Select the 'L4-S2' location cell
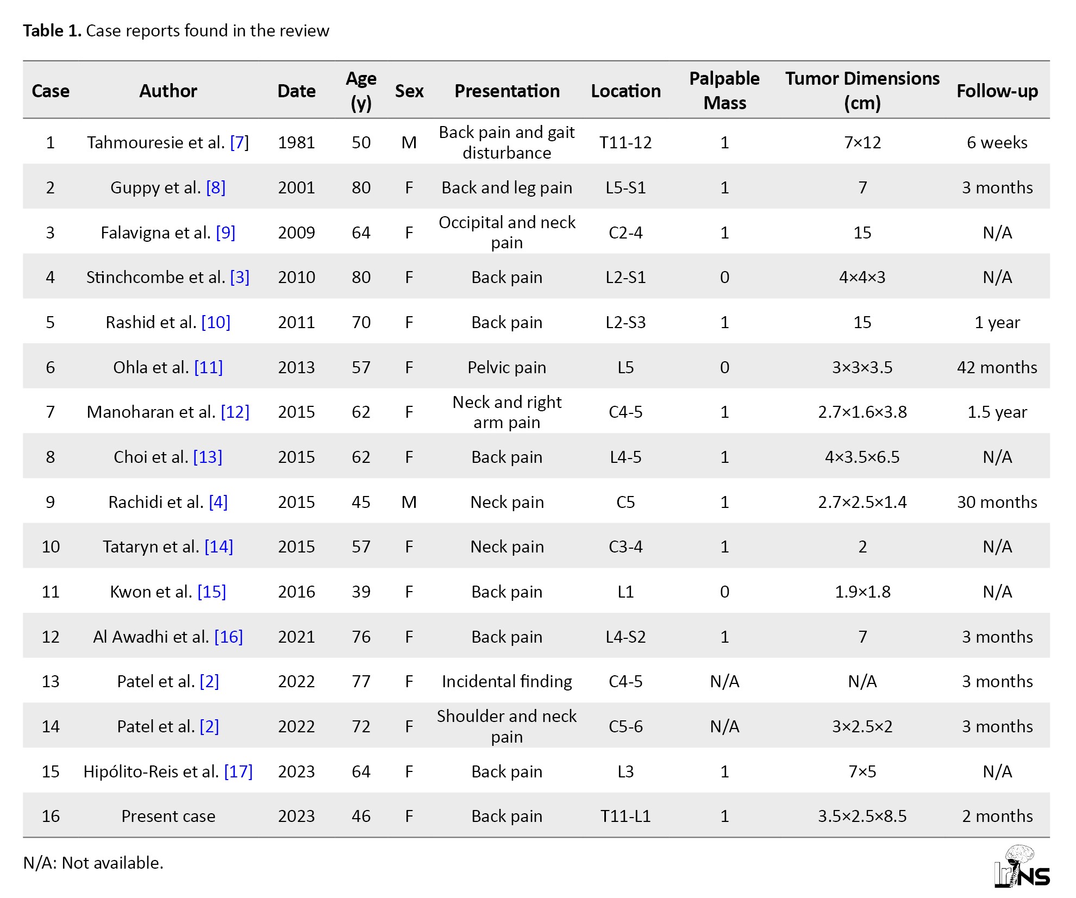 click(625, 637)
